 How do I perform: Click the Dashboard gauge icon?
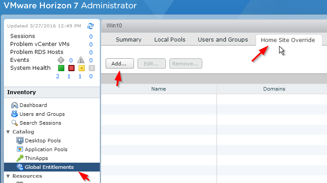pos(14,105)
